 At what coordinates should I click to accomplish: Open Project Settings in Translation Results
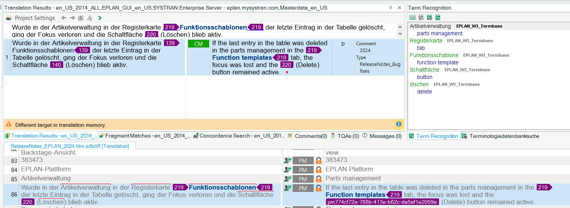(x=31, y=18)
